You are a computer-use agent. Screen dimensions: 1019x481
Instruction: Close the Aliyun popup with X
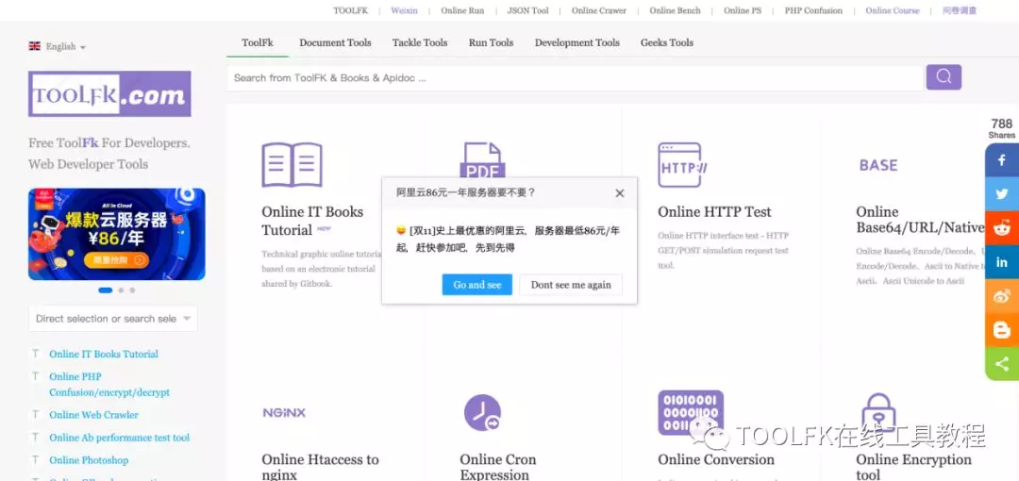coord(619,193)
